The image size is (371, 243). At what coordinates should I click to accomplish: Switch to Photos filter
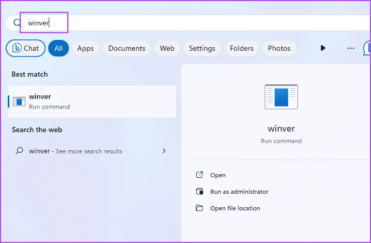[279, 48]
